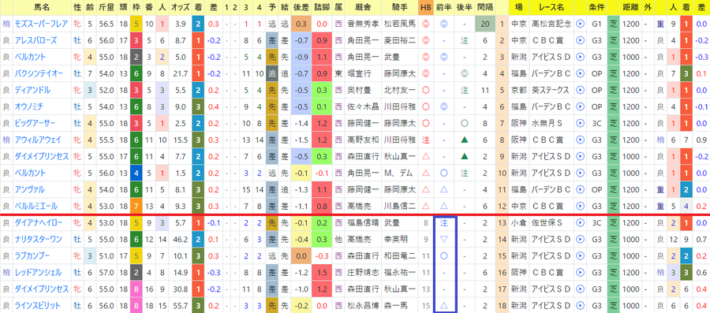Click the 条件 column header

point(597,7)
